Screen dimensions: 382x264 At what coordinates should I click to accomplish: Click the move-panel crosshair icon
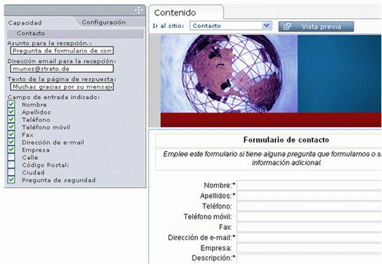coord(138,11)
